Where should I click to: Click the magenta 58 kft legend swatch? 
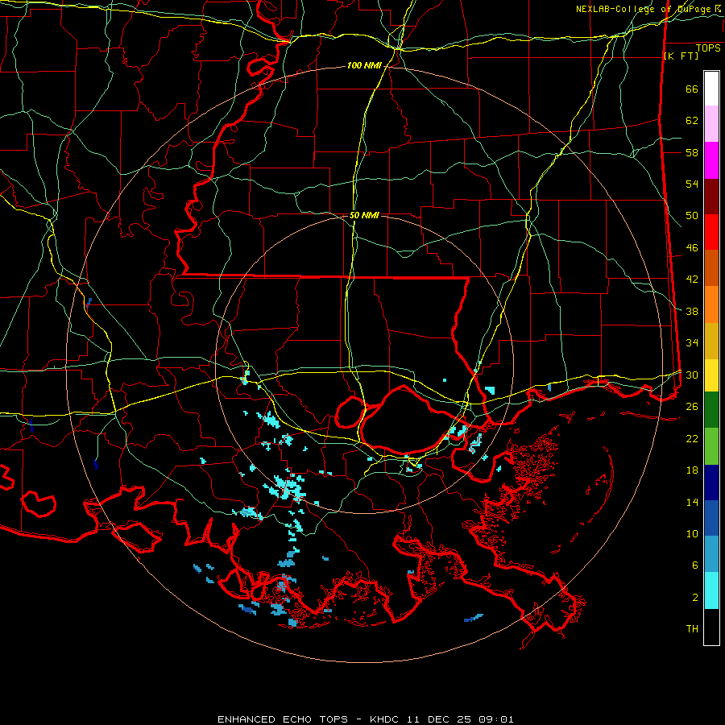point(711,160)
